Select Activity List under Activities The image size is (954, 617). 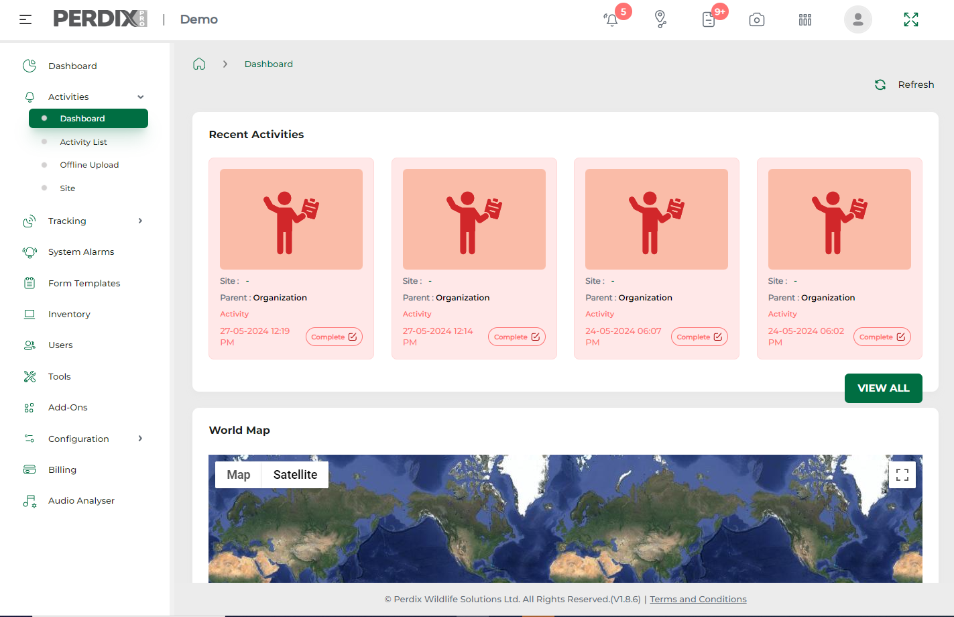pos(84,142)
